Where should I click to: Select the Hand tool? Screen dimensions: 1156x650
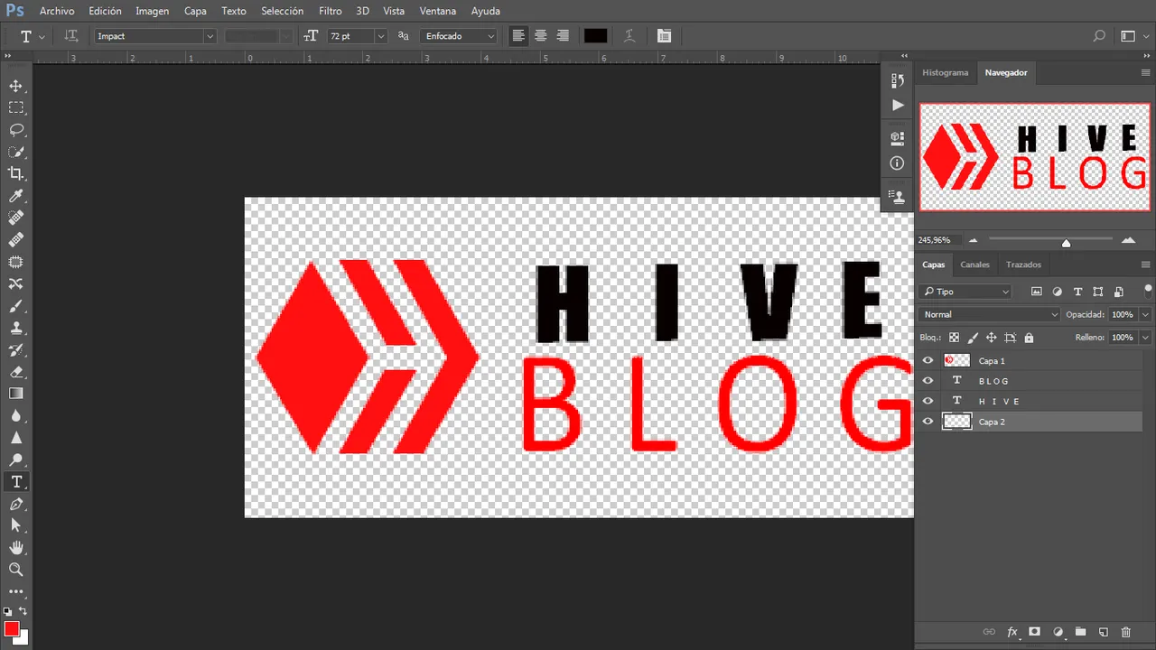point(15,547)
